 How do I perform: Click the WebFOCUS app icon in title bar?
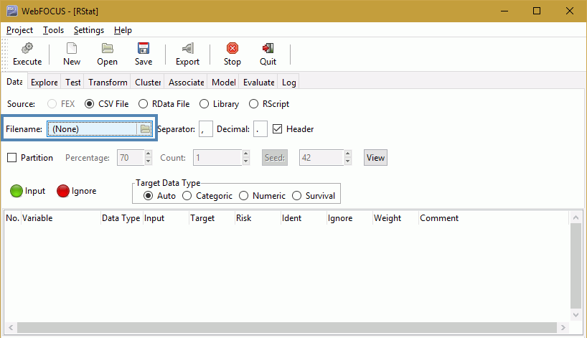point(12,11)
